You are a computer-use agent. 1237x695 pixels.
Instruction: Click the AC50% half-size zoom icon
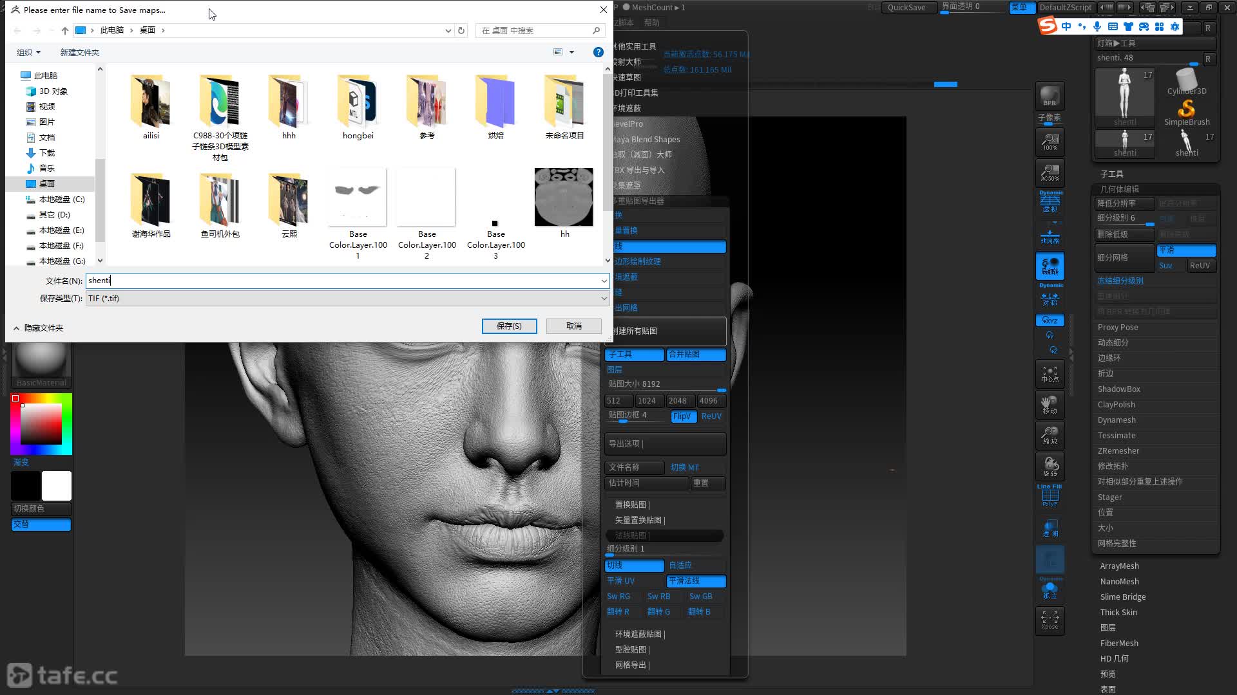[x=1050, y=172]
